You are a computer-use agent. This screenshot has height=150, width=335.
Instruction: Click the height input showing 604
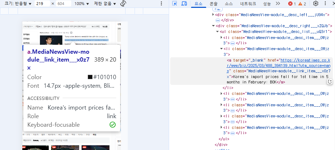(x=63, y=4)
